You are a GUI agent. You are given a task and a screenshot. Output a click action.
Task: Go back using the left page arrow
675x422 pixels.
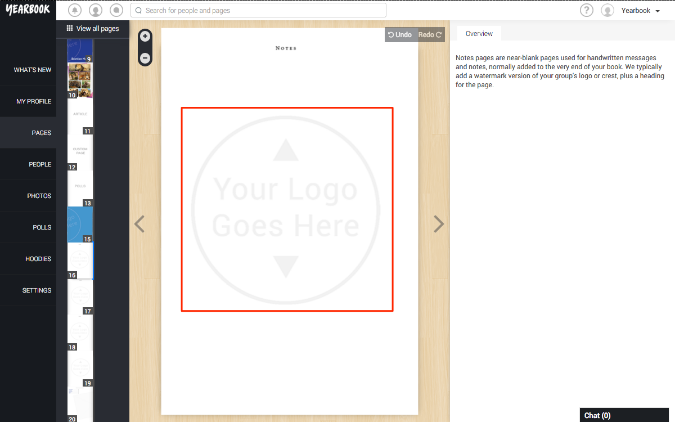point(139,223)
